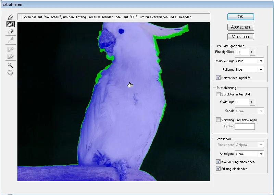Select the Edge Highlighter tool
274x195 pixels.
(x=11, y=17)
